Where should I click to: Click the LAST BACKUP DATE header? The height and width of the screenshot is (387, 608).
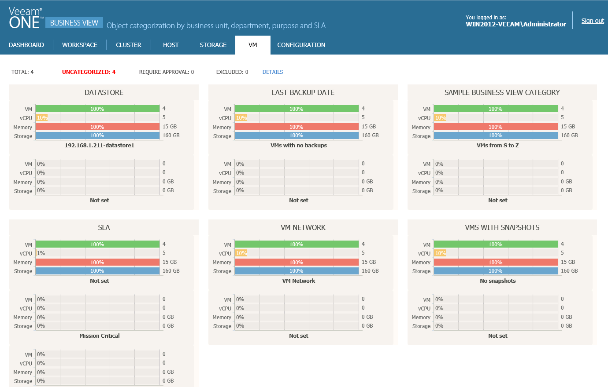click(x=303, y=92)
